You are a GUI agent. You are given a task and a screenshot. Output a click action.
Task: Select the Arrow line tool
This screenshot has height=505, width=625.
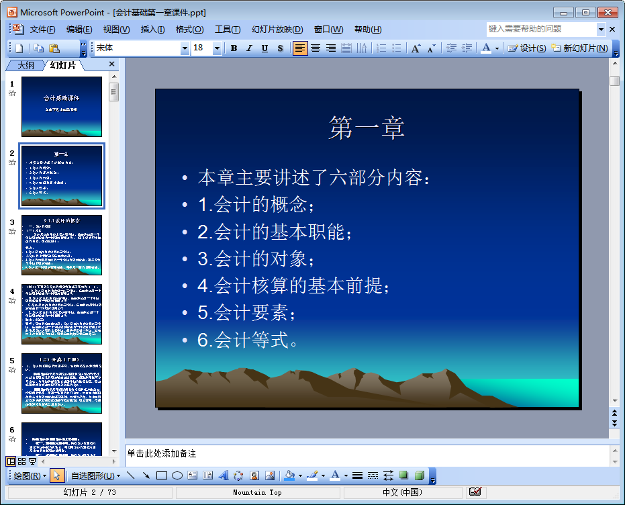[146, 475]
